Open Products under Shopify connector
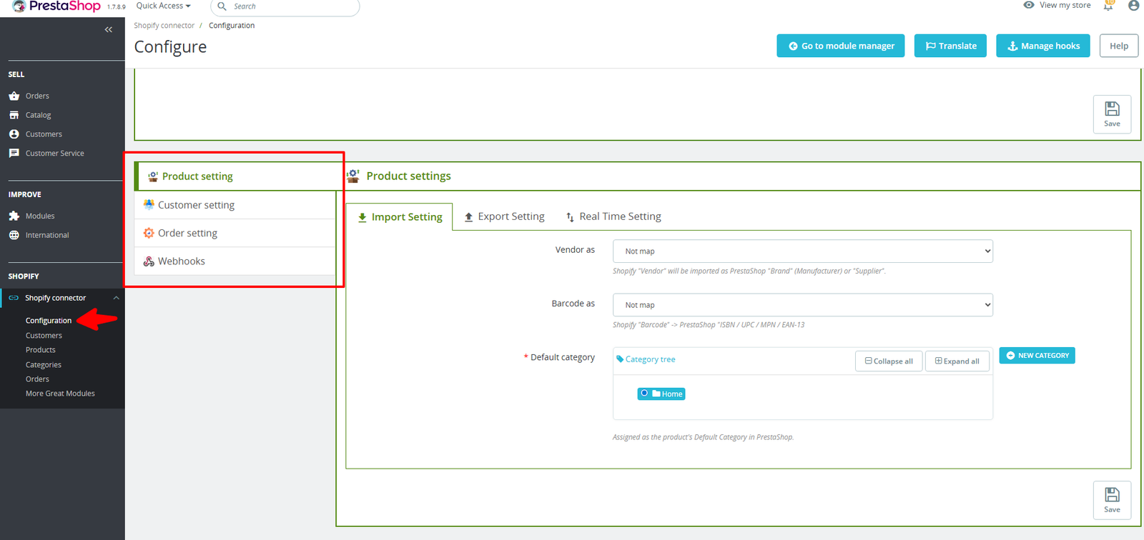The height and width of the screenshot is (540, 1144). [41, 350]
